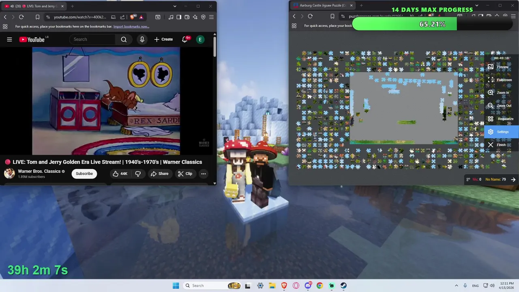
Task: Bookmark the puzzle page
Action: coord(332,16)
